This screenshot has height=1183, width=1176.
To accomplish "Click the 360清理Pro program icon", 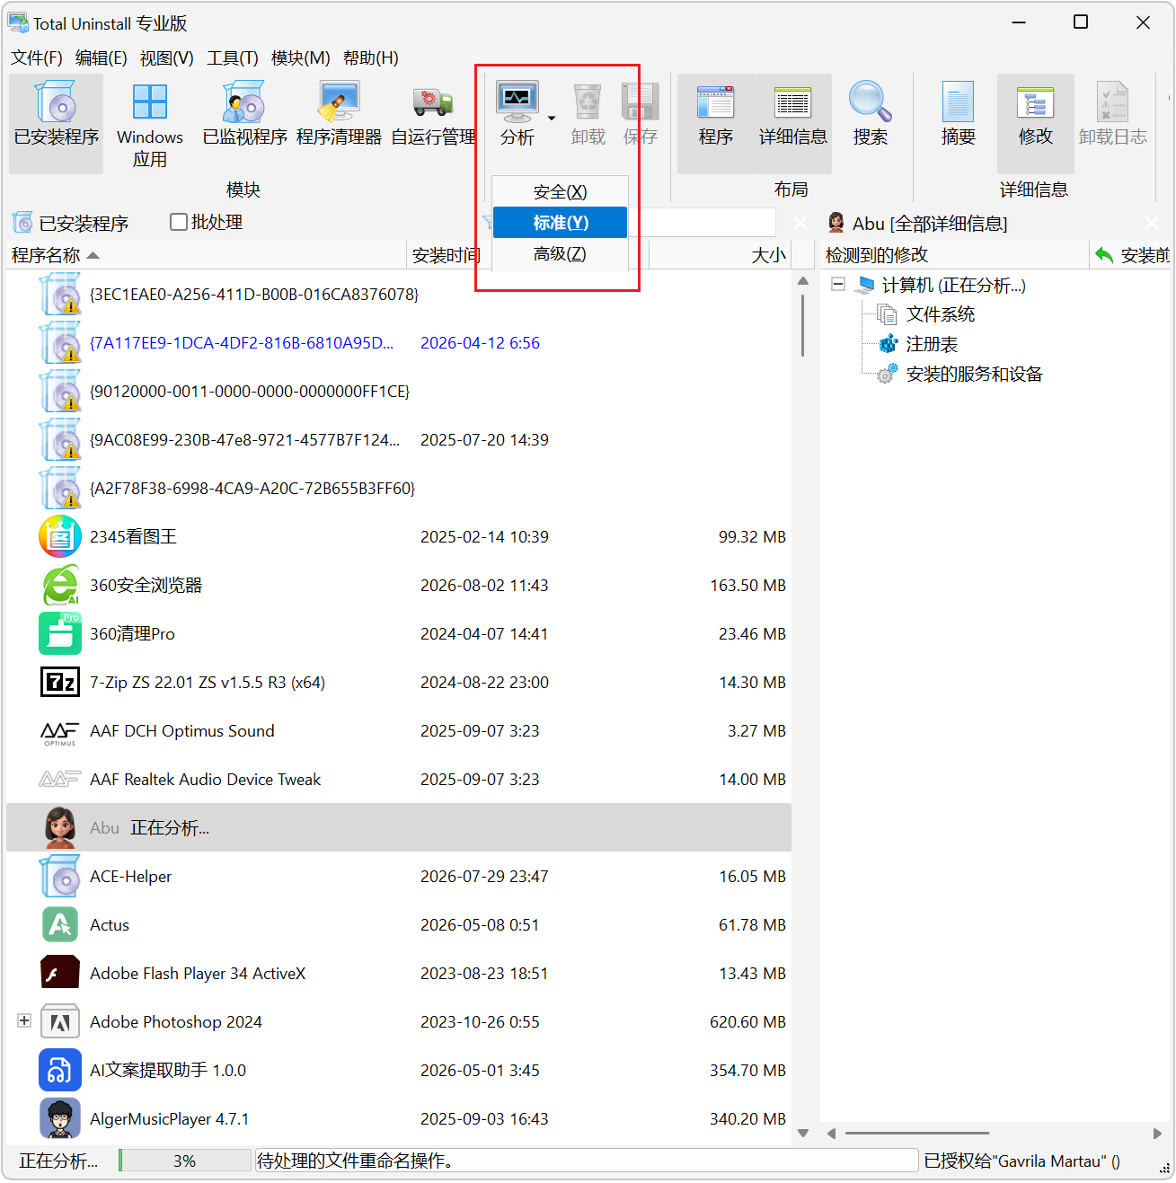I will [60, 633].
